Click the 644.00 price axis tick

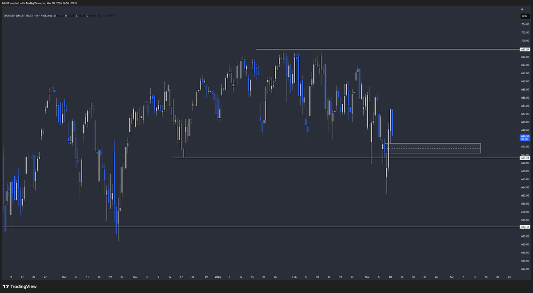coord(525,269)
